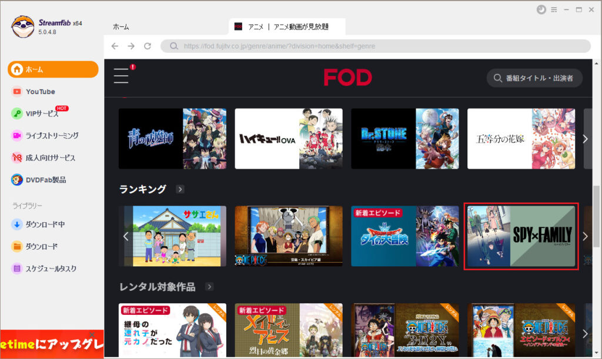Viewport: 602px width, 359px height.
Task: Open the ハイキュー!! OVA thumbnail
Action: coord(289,139)
